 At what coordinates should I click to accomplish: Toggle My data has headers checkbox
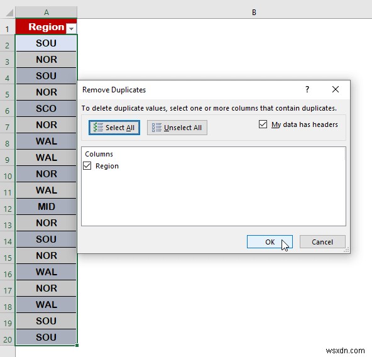(263, 124)
